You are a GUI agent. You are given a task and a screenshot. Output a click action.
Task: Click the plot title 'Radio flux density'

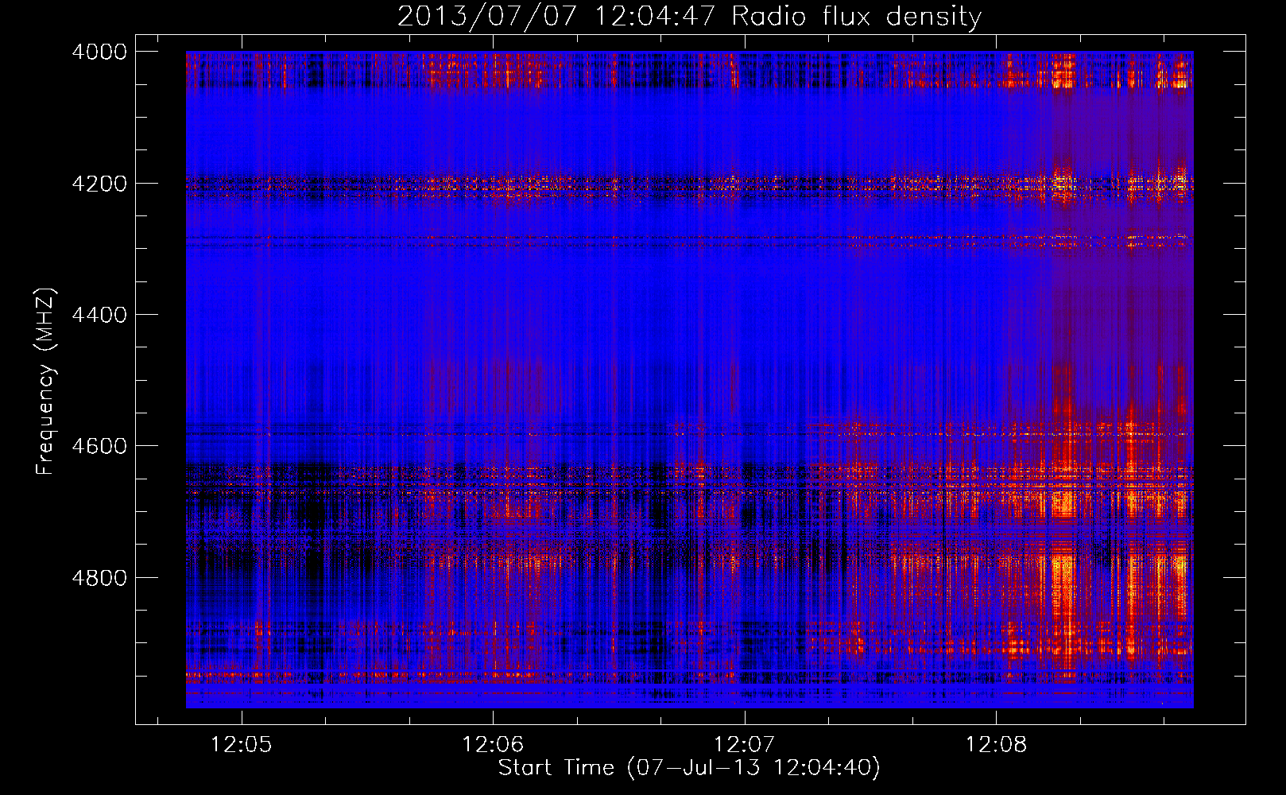(856, 16)
